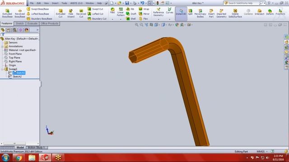The image size is (289, 162).
Task: Open the Reference Geometry dropdown arrow
Action: [x=158, y=19]
